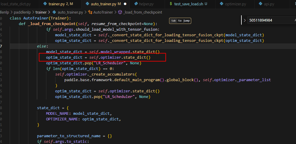Click the highlighted optim_state_dict assignment line
The width and height of the screenshot is (296, 144).
pos(98,57)
